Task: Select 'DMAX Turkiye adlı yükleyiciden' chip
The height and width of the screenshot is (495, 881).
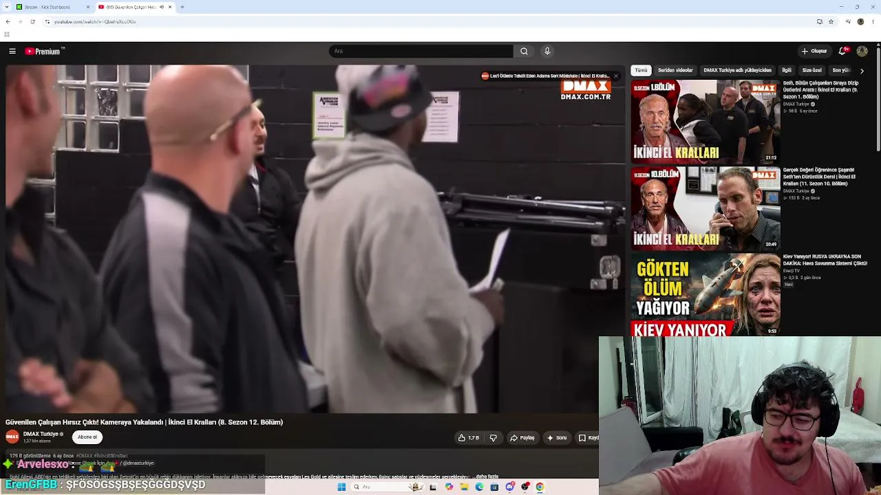Action: click(x=737, y=70)
